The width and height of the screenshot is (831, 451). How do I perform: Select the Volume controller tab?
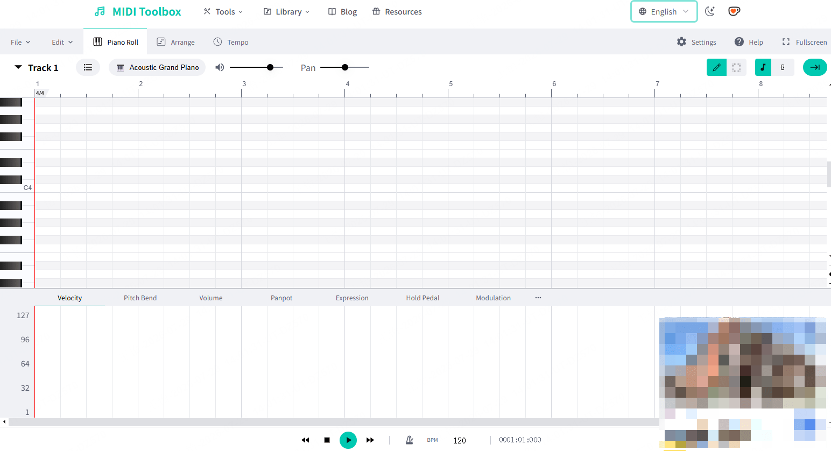pyautogui.click(x=211, y=298)
